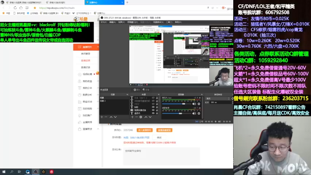This screenshot has width=311, height=175.
Task: Move scene down in Scenes panel
Action: pos(115,117)
